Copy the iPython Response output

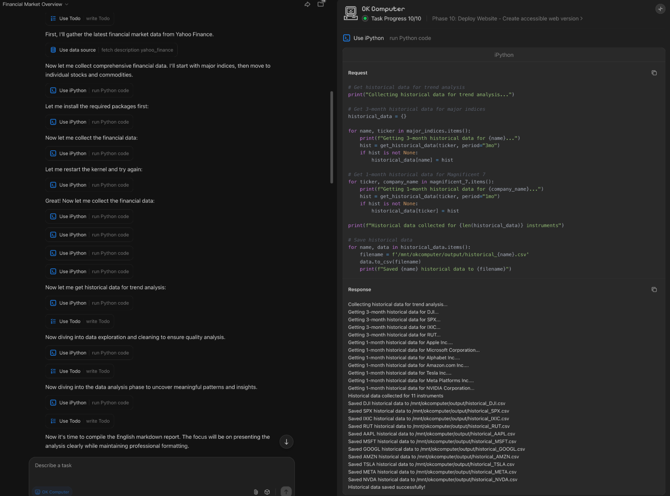click(654, 289)
